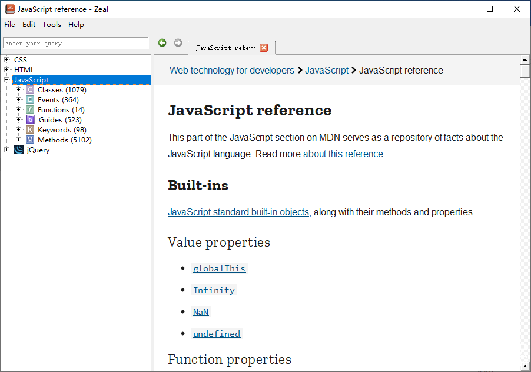Expand the HTML docset
Image resolution: width=531 pixels, height=372 pixels.
tap(6, 69)
